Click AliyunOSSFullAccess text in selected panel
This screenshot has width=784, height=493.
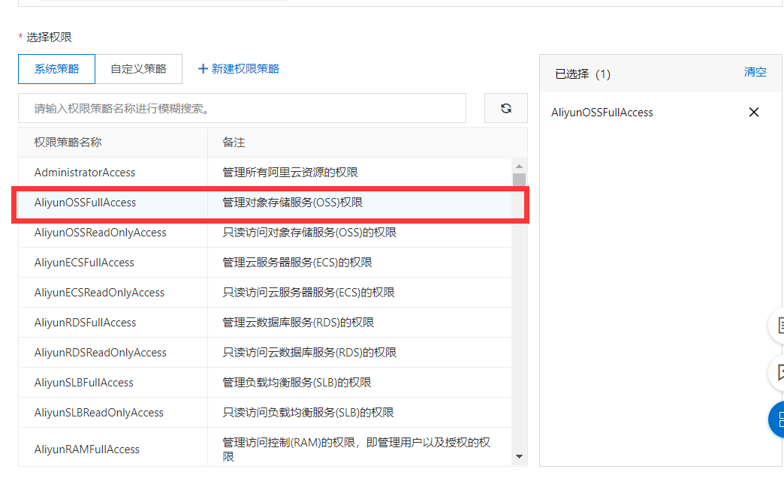(x=602, y=113)
